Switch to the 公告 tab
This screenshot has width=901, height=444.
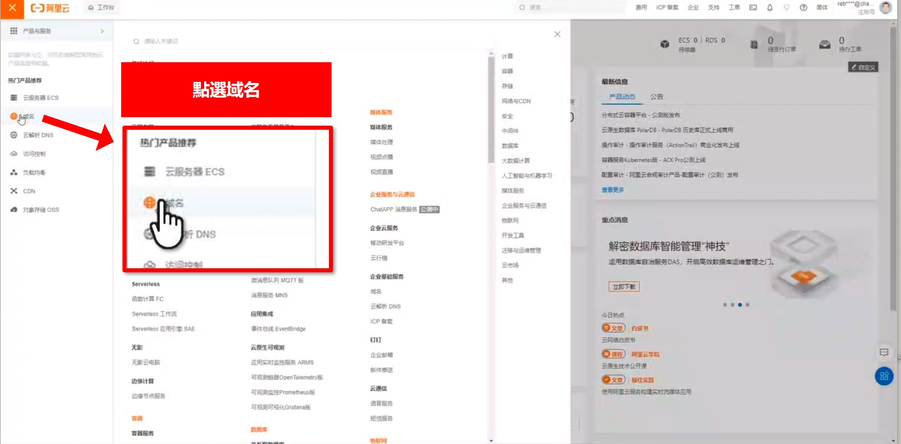(656, 97)
